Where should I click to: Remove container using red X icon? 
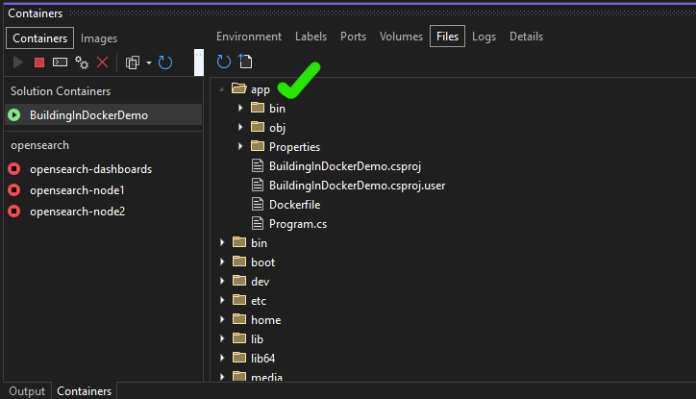tap(103, 62)
